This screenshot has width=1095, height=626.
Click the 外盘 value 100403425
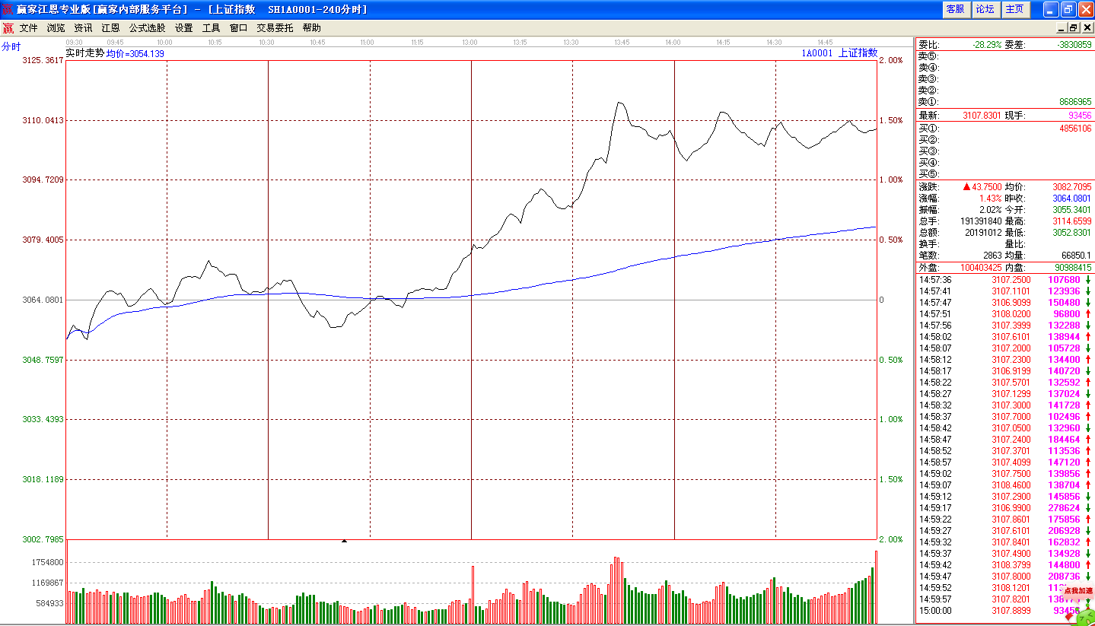[x=981, y=268]
